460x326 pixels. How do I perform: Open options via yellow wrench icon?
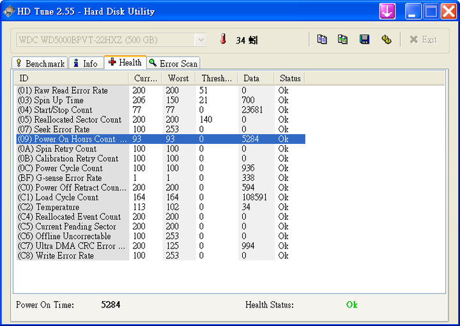387,40
